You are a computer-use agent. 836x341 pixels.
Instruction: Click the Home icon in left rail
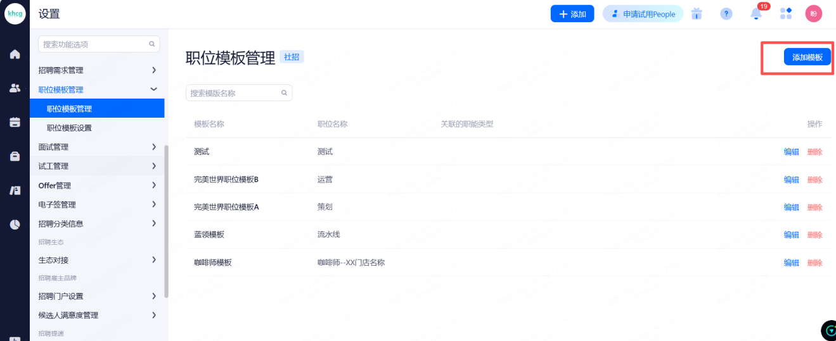tap(15, 54)
